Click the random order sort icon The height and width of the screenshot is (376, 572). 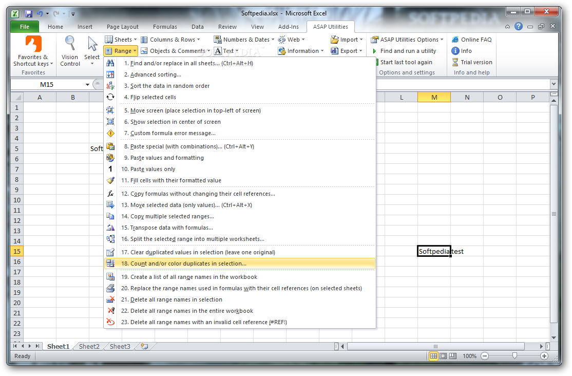click(110, 86)
